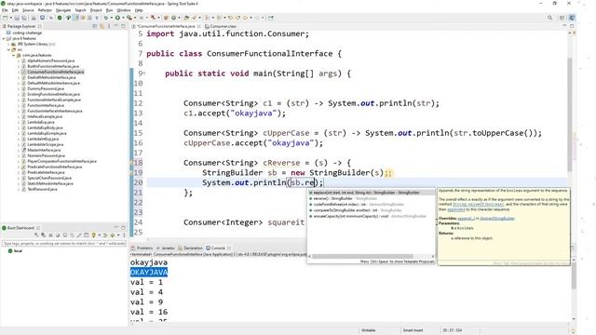Collapse the src folder
The image size is (596, 335).
[8, 49]
